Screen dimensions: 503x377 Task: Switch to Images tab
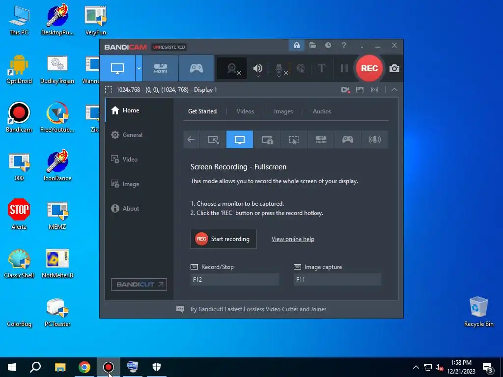[x=283, y=111]
